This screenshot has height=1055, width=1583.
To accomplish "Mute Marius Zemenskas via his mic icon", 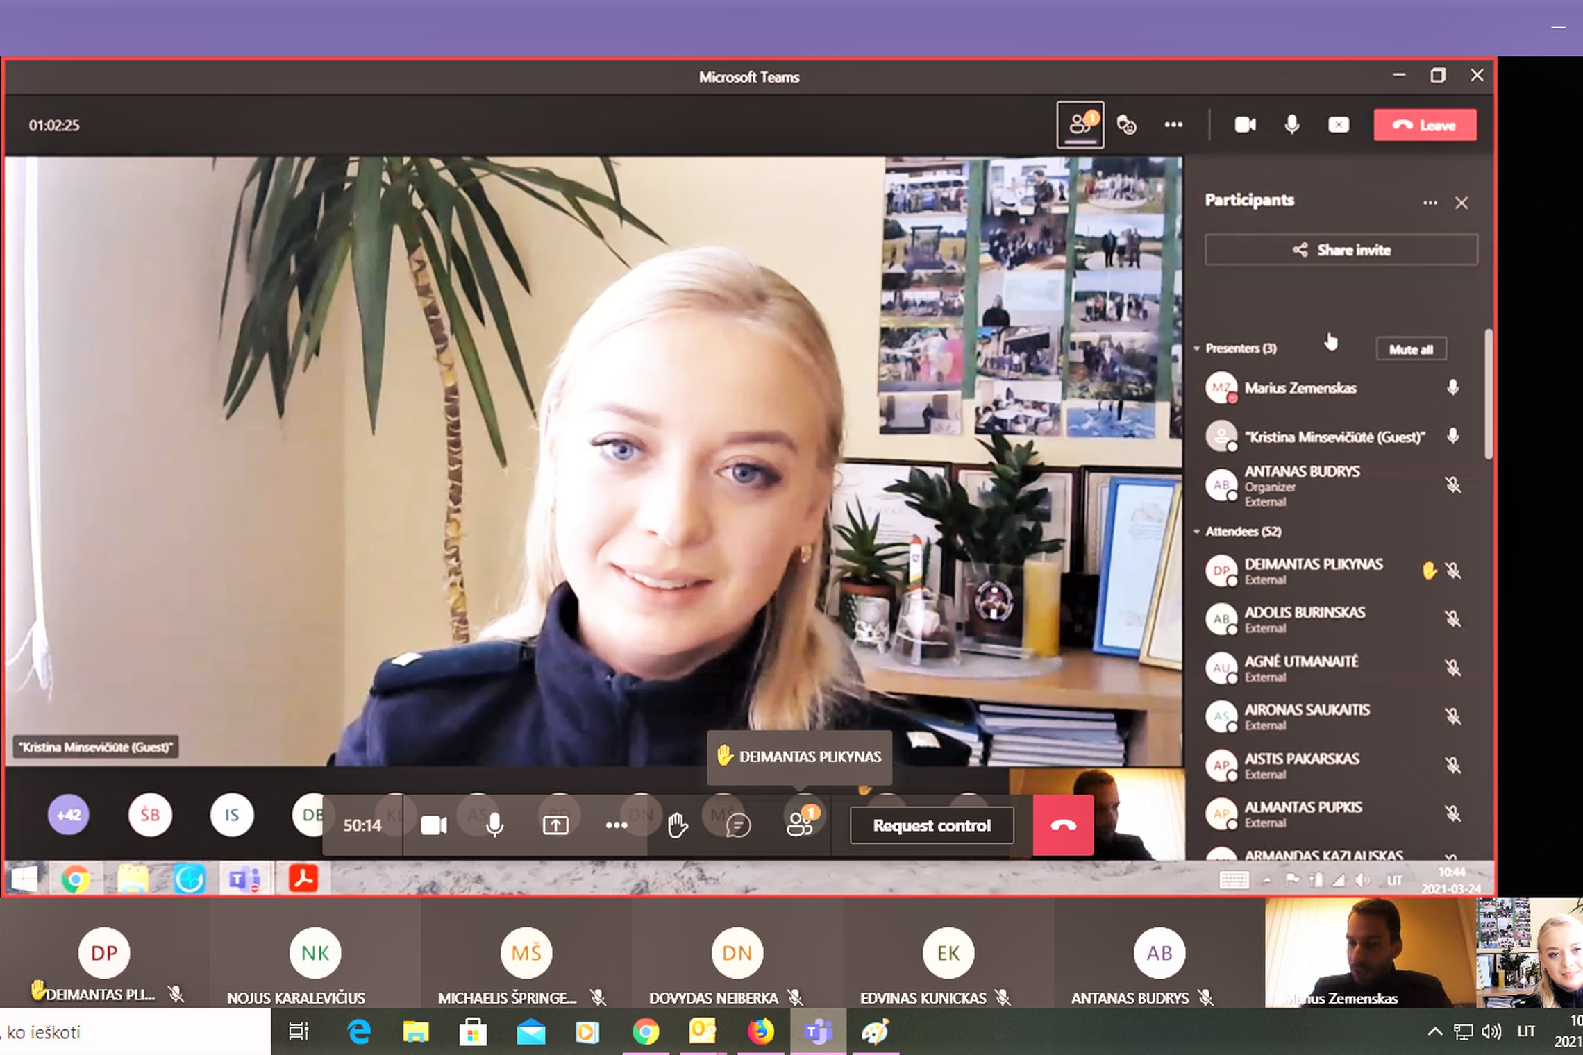I will (1452, 387).
